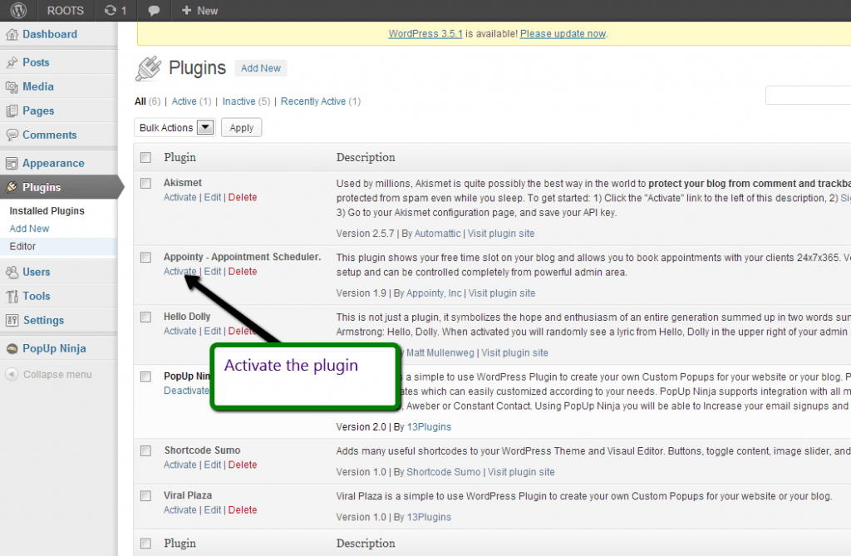
Task: Click the Comments bubble icon in sidebar
Action: point(12,135)
